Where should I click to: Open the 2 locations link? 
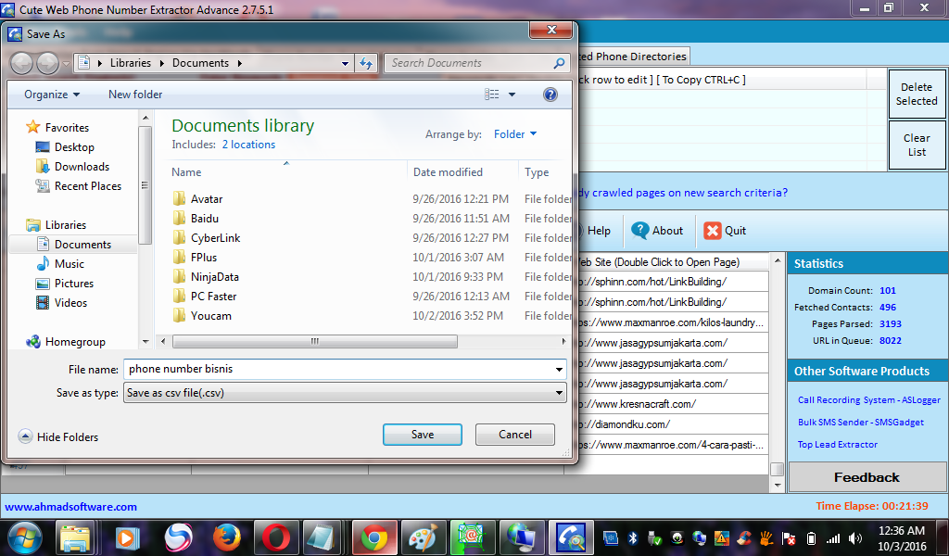pos(248,145)
